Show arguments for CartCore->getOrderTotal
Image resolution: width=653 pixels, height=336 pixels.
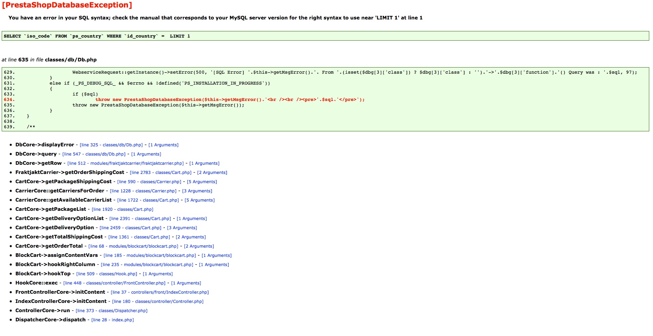199,246
